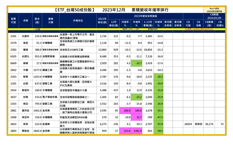Image resolution: width=233 pixels, height=164 pixels.
Task: Click the 2023年營收成長動能 group header
Action: pyautogui.click(x=145, y=16)
